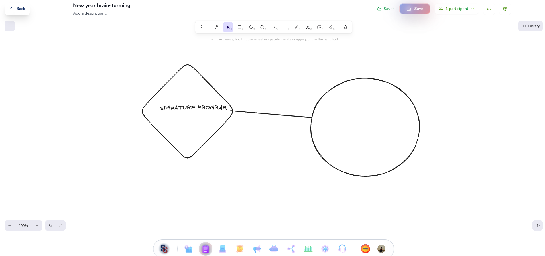Open the blue document tray dock icon
545x256 pixels.
(x=223, y=249)
